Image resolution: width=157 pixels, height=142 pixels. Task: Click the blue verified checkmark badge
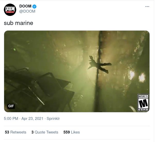[34, 6]
